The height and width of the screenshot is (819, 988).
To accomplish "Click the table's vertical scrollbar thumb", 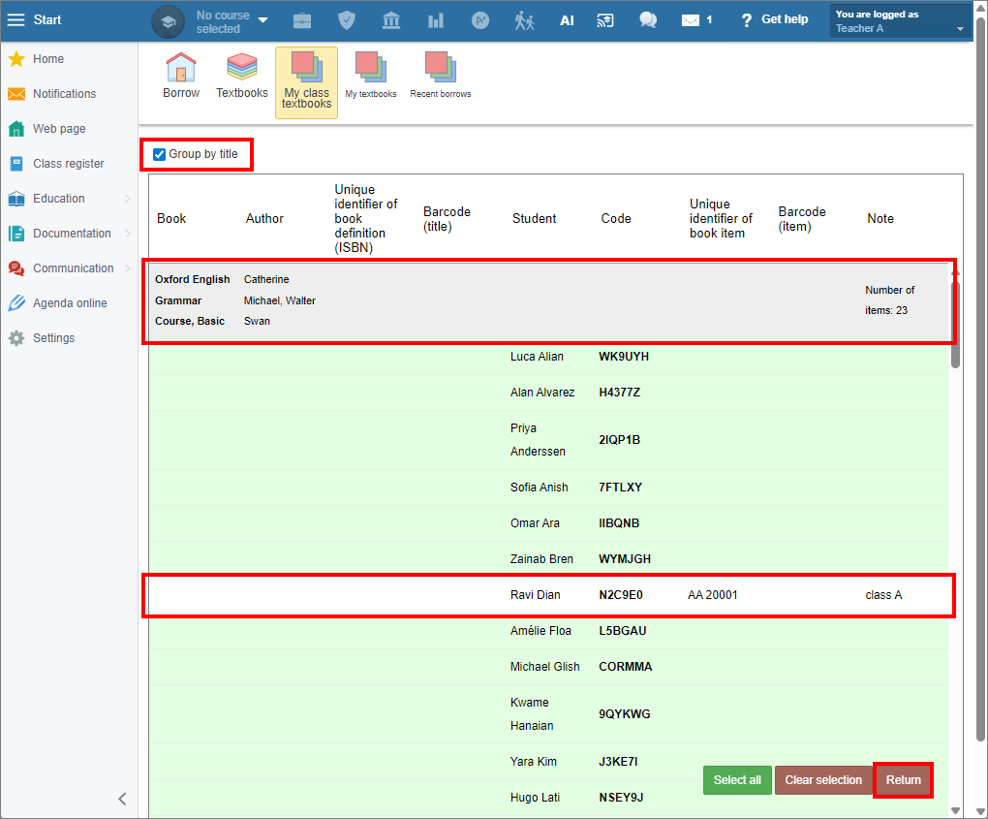I will click(955, 323).
